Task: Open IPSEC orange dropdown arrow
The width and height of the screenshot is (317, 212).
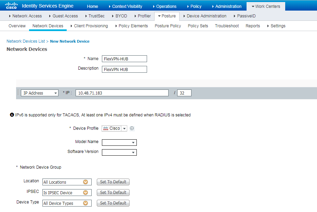Action: point(85,193)
